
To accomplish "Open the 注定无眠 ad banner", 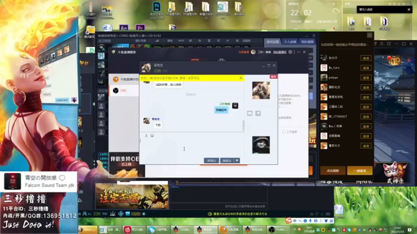I will click(132, 197).
